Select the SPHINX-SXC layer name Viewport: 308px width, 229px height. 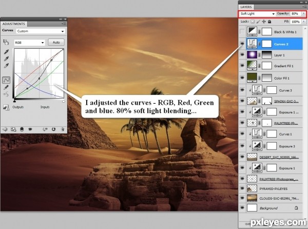[286, 101]
